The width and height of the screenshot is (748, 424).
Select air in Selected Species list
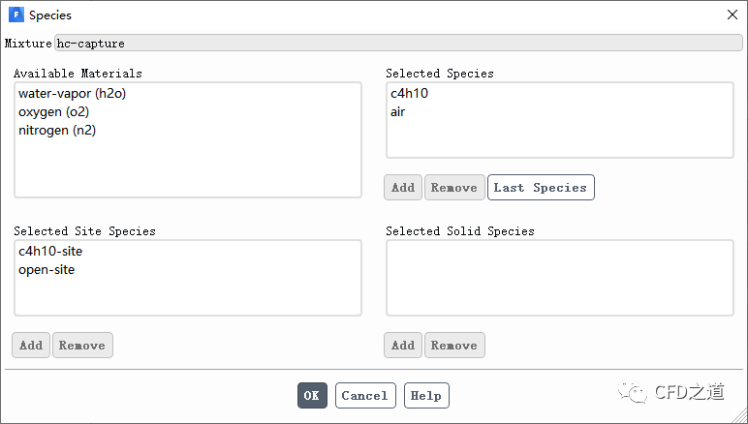click(x=398, y=112)
